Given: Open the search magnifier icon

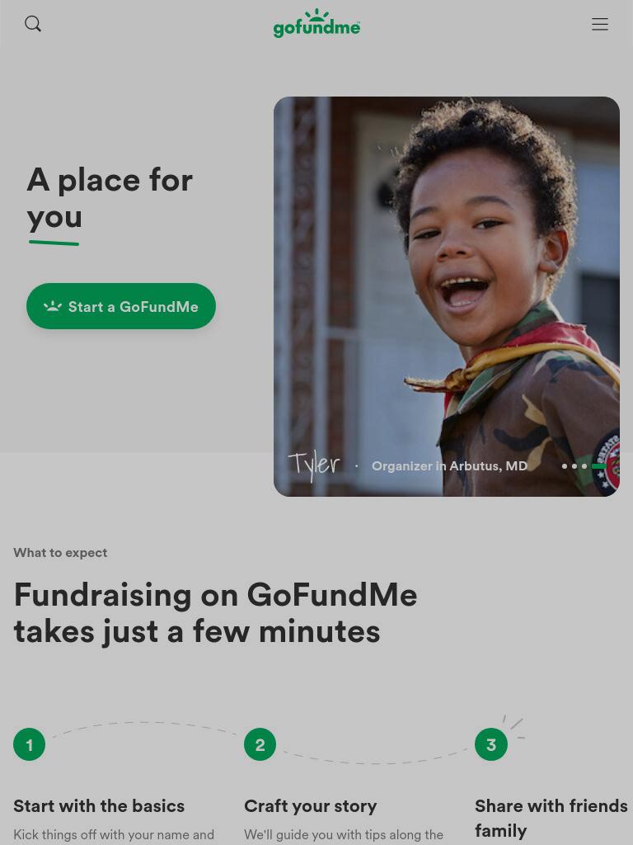Looking at the screenshot, I should (33, 24).
